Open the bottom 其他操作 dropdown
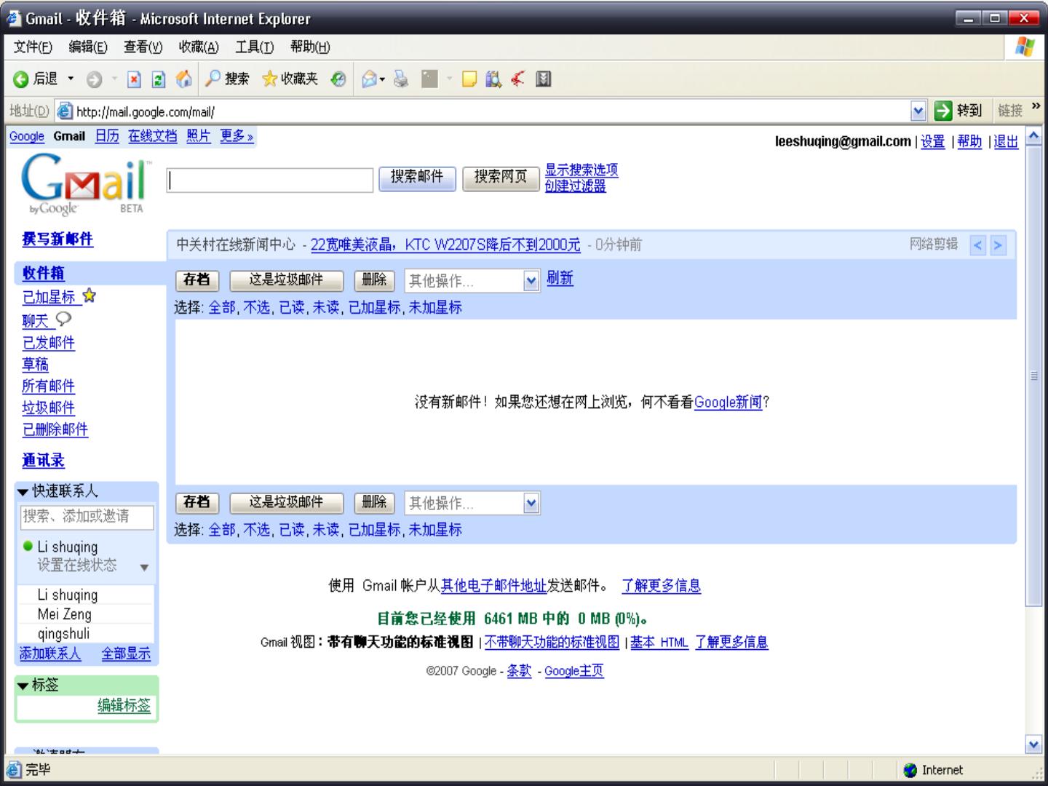1048x786 pixels. pyautogui.click(x=531, y=503)
